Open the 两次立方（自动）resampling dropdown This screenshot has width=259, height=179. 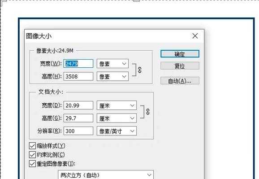click(x=106, y=175)
